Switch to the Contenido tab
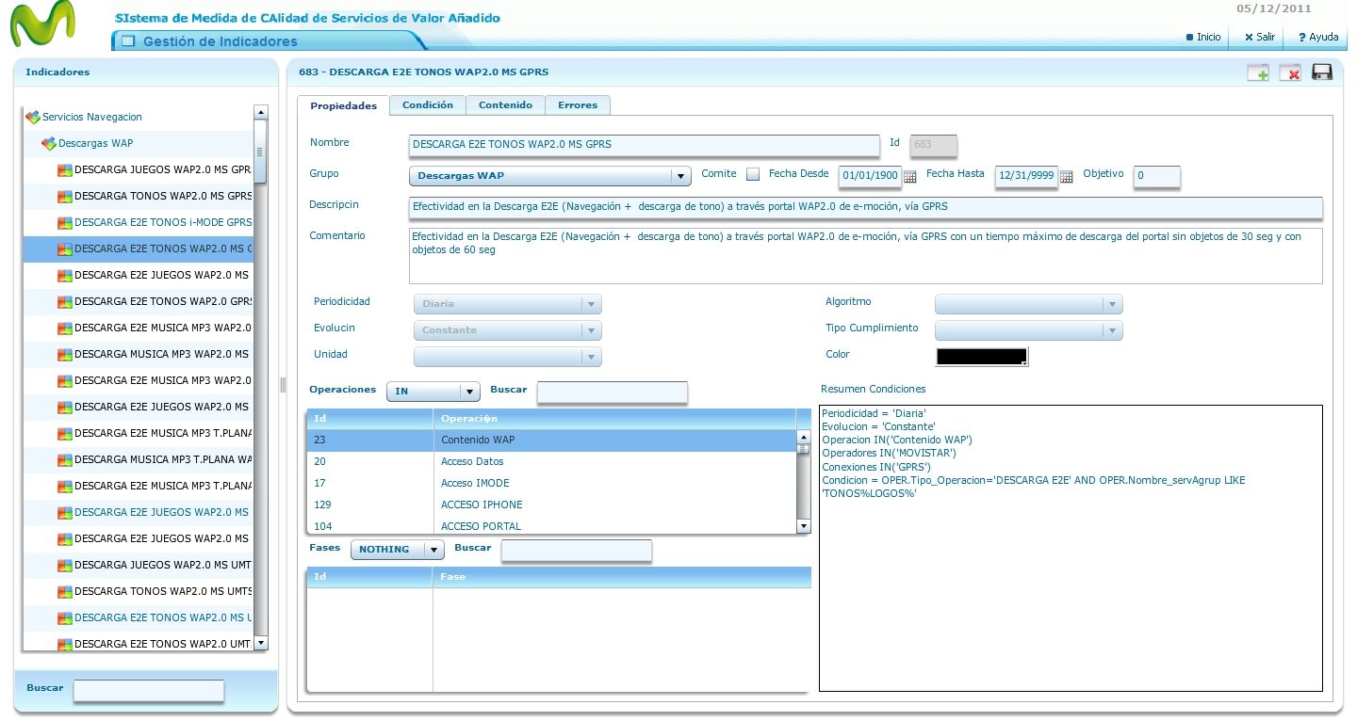This screenshot has height=721, width=1357. click(x=505, y=104)
